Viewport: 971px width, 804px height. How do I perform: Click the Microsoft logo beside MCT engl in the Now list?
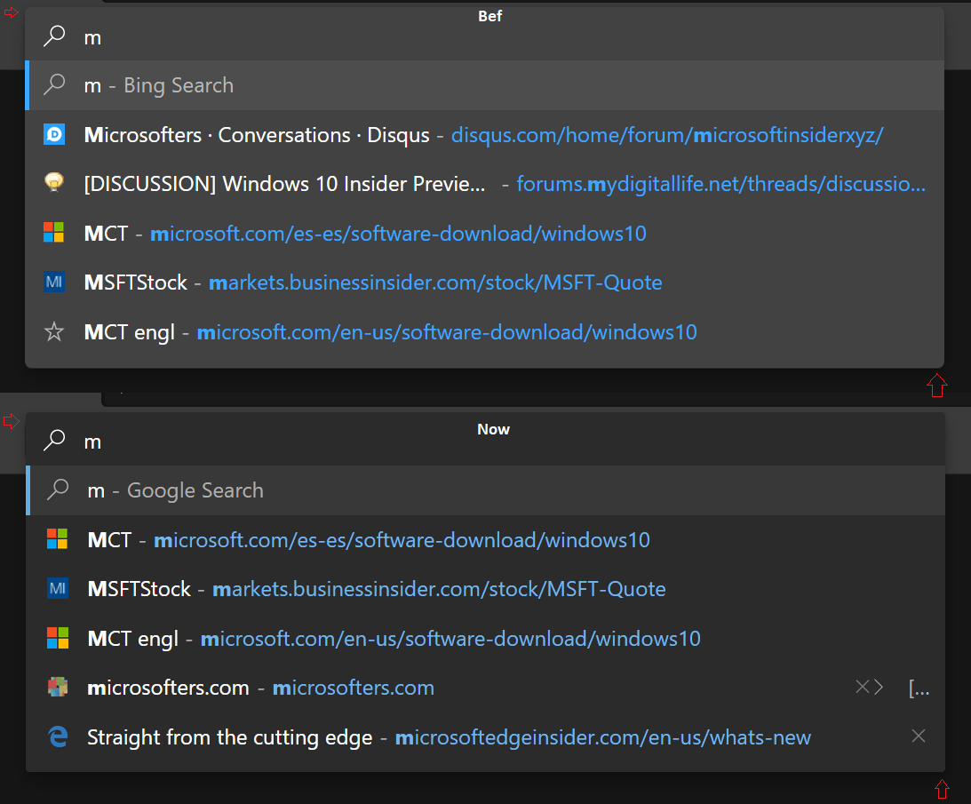[x=58, y=637]
